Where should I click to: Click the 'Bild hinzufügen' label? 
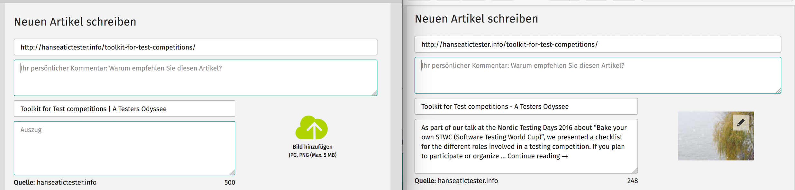point(313,147)
